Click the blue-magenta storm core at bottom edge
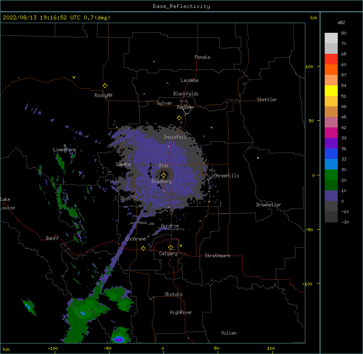 119,339
